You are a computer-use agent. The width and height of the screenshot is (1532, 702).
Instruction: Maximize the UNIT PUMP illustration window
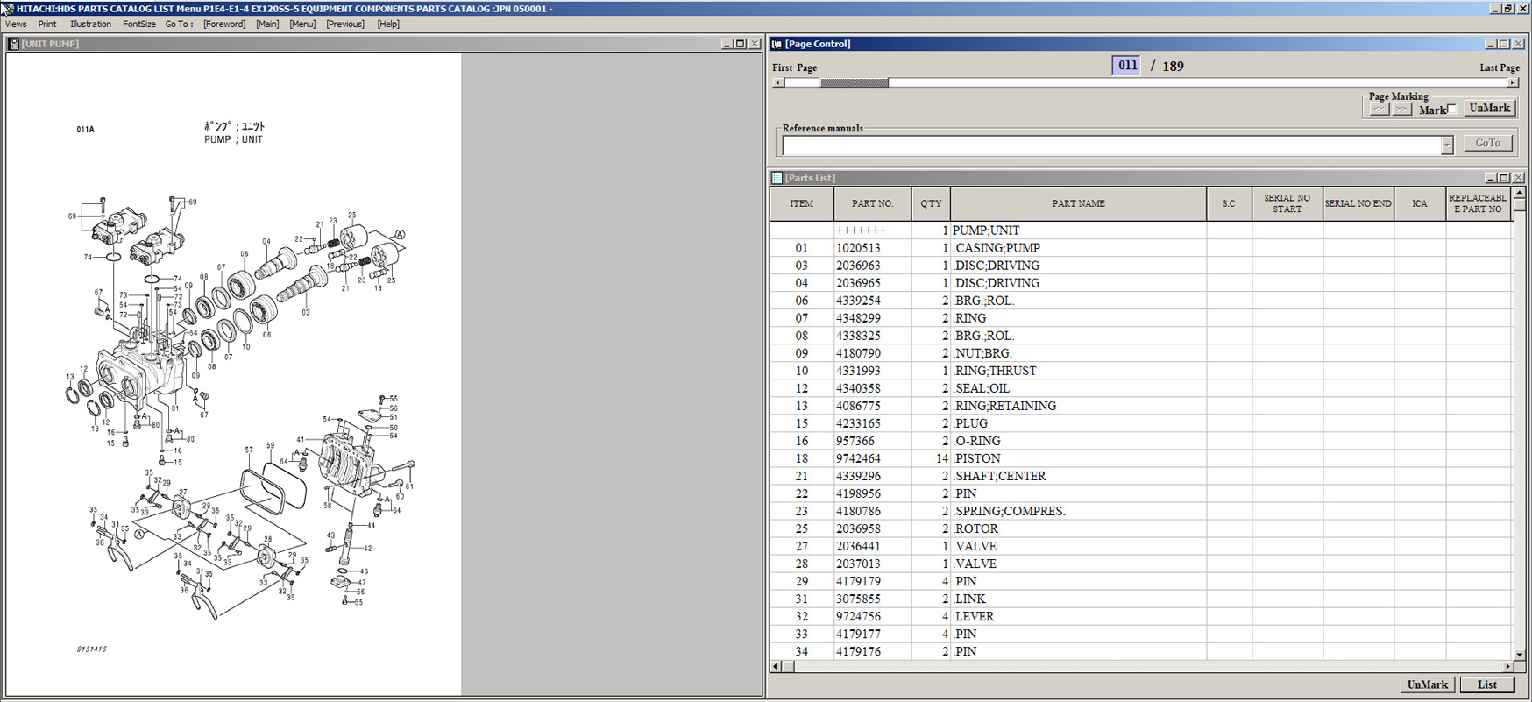click(x=740, y=44)
